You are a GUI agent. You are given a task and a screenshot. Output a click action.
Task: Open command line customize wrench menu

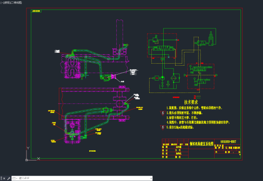point(9,179)
